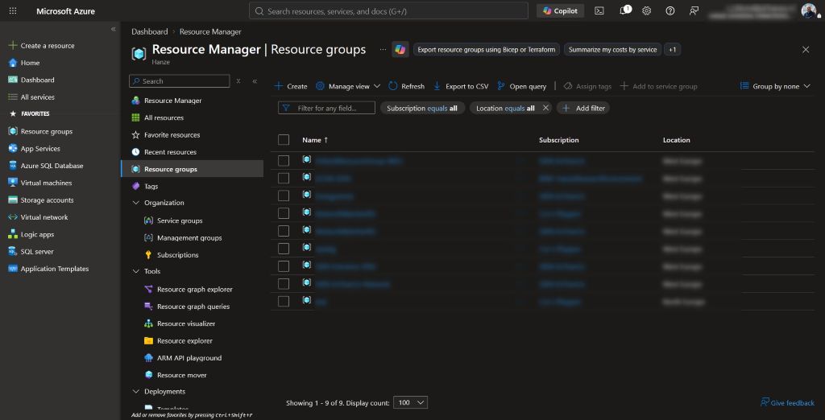
Task: Sort by the Name column header
Action: (x=315, y=140)
